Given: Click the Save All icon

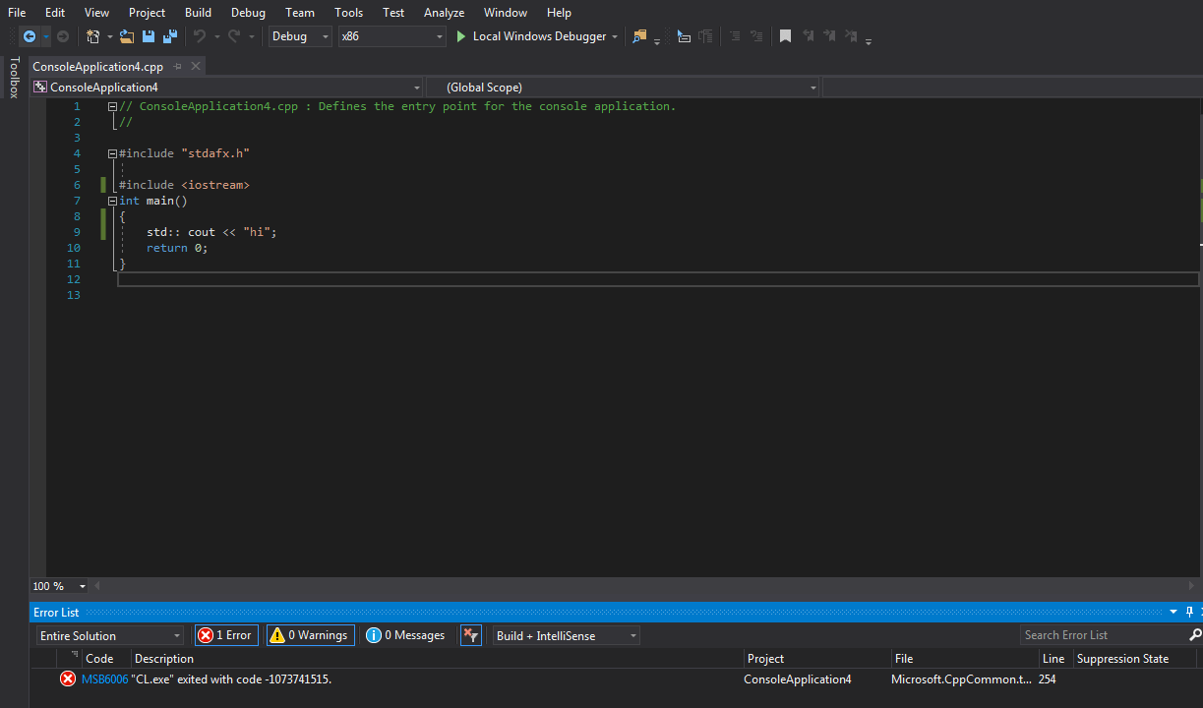Looking at the screenshot, I should pyautogui.click(x=169, y=36).
